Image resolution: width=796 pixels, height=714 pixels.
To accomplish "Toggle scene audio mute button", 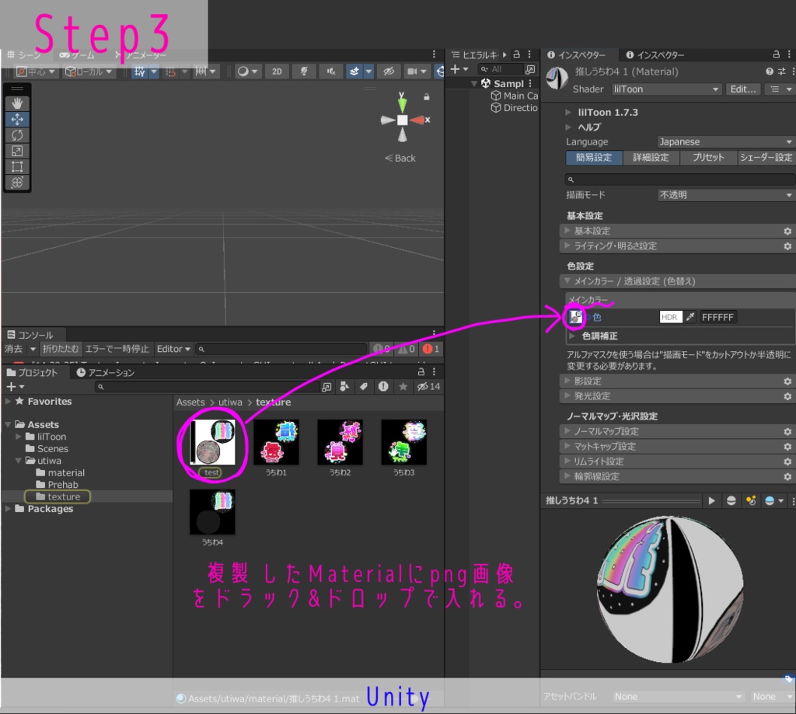I will click(x=330, y=71).
